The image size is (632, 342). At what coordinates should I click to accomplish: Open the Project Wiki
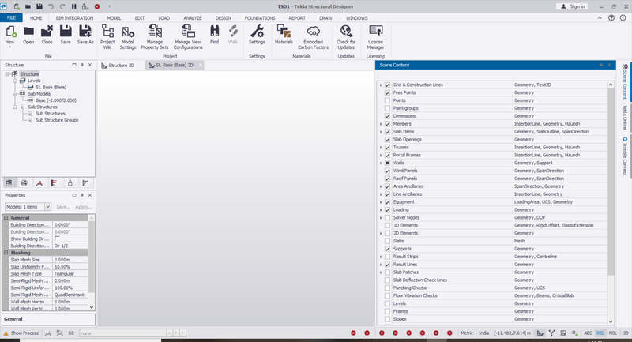[x=107, y=36]
